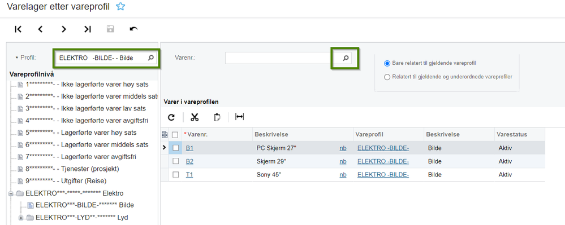565x225 pixels.
Task: Expand the ELEKTRO LYD tree folder
Action: point(21,218)
